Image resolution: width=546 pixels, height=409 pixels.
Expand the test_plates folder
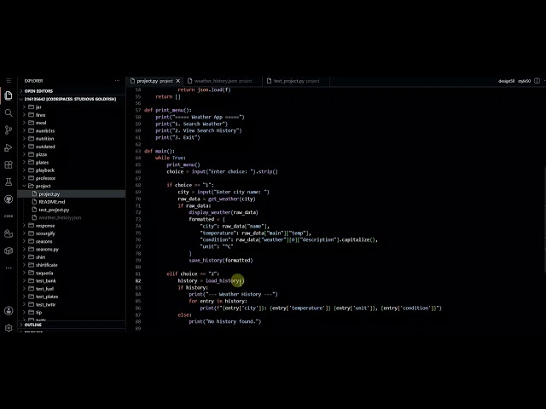[x=72, y=297]
